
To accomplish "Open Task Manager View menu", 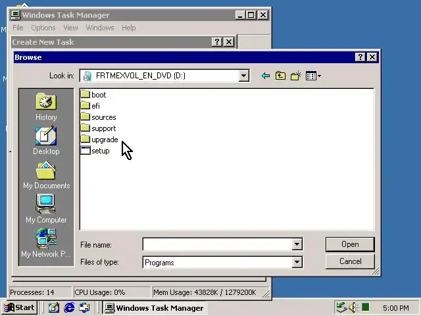I will pyautogui.click(x=70, y=28).
